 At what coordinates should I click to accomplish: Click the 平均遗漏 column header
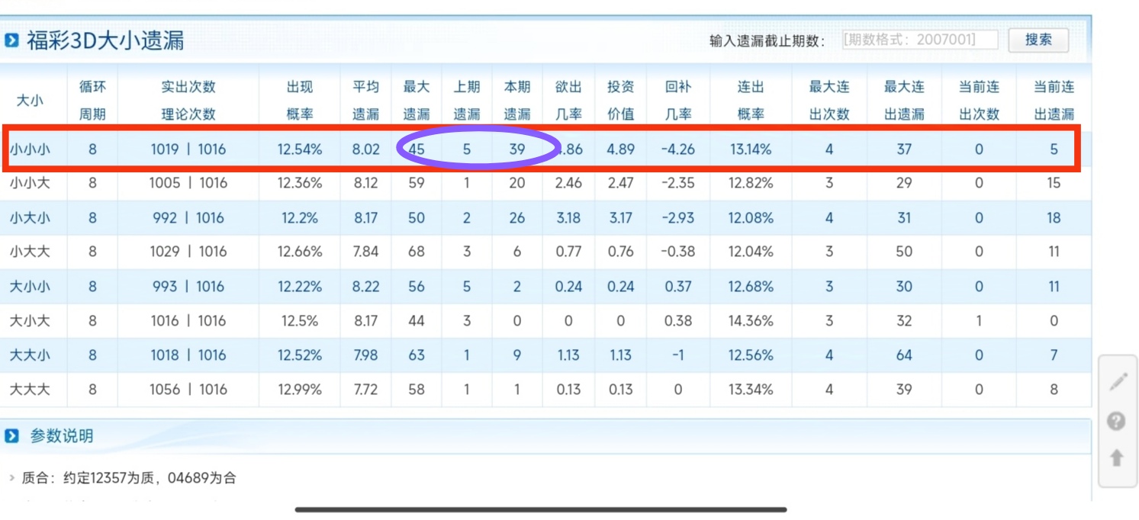coord(366,100)
